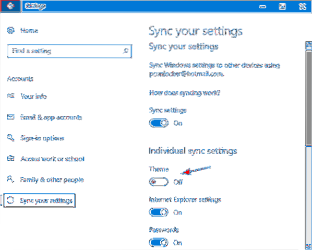312x250 pixels.
Task: Go to Your info section
Action: point(33,97)
